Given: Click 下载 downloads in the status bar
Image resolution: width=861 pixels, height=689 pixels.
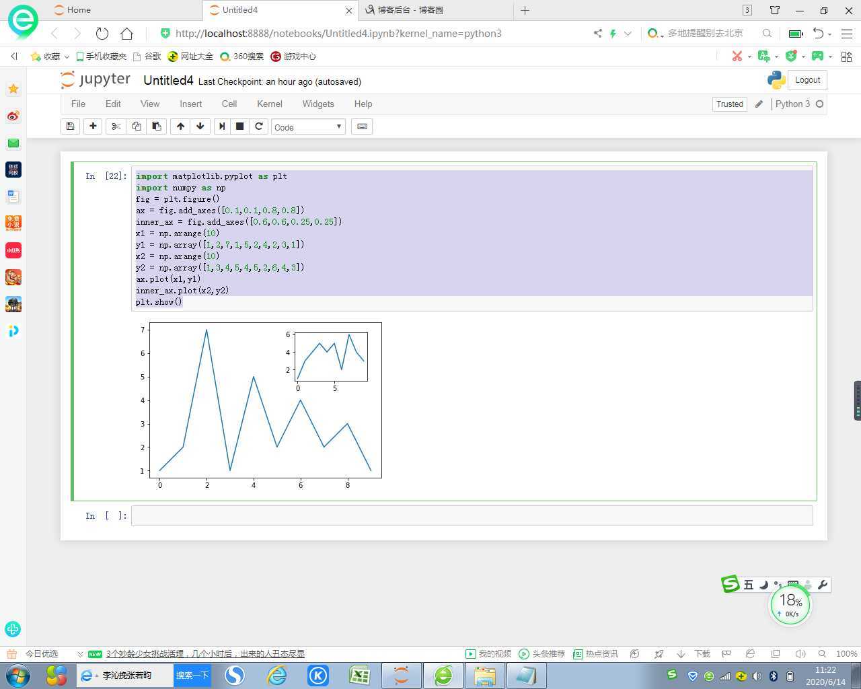Looking at the screenshot, I should point(702,654).
